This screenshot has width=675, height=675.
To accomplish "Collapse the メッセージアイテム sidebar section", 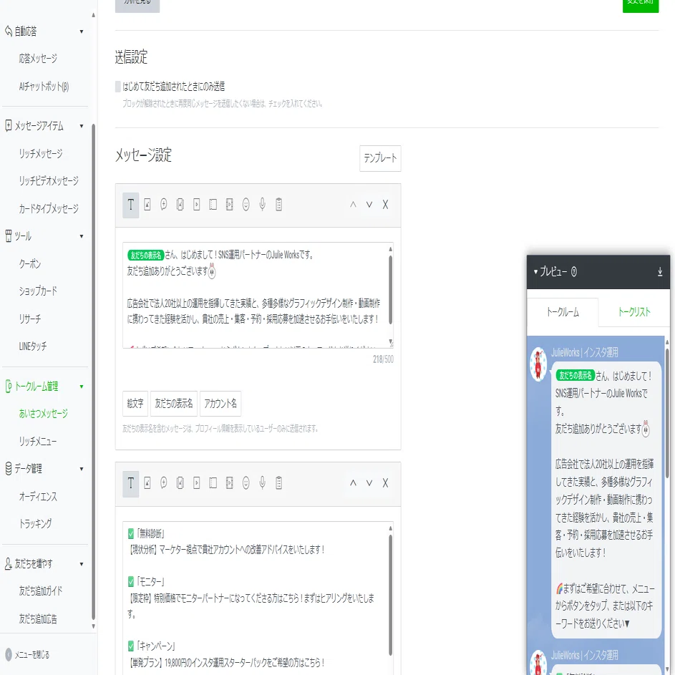I will 82,126.
